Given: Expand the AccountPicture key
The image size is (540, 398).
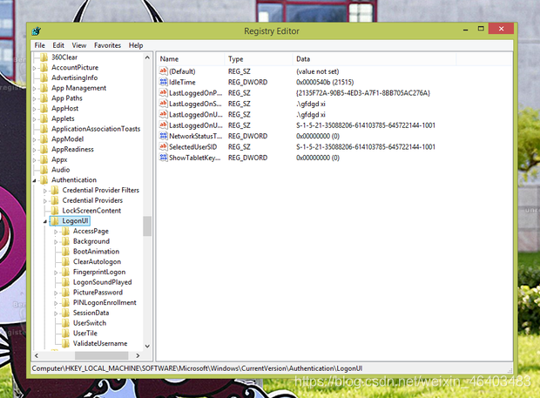Looking at the screenshot, I should pos(35,68).
